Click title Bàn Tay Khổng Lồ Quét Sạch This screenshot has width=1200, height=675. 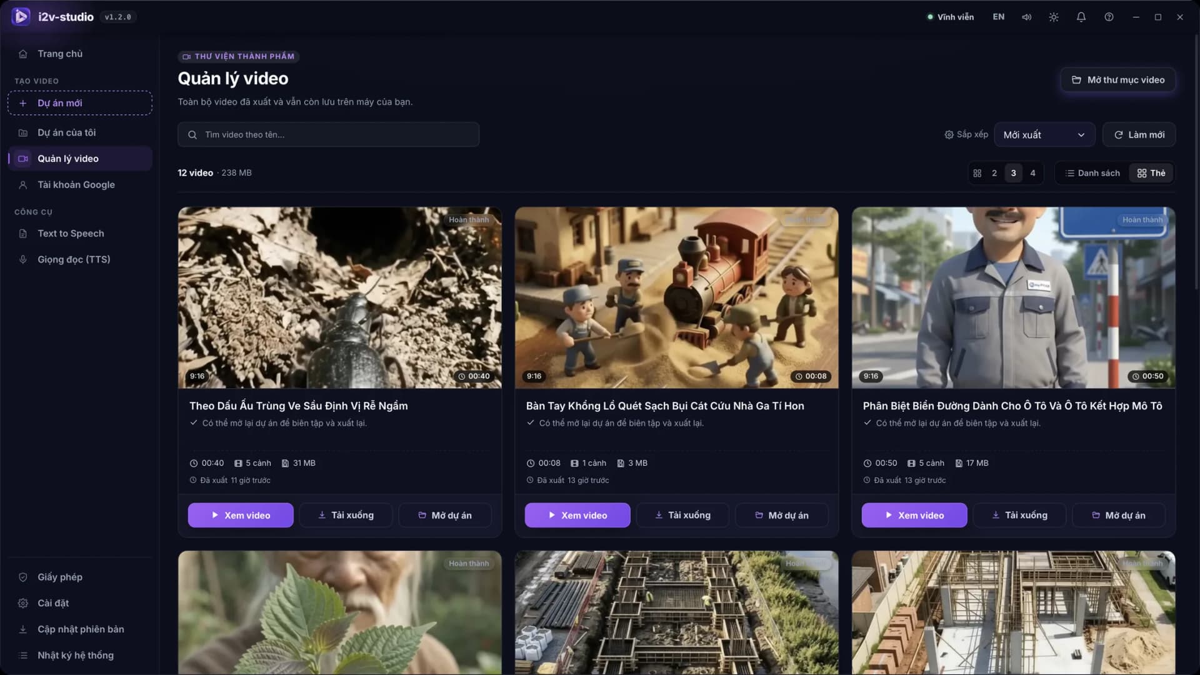(665, 406)
